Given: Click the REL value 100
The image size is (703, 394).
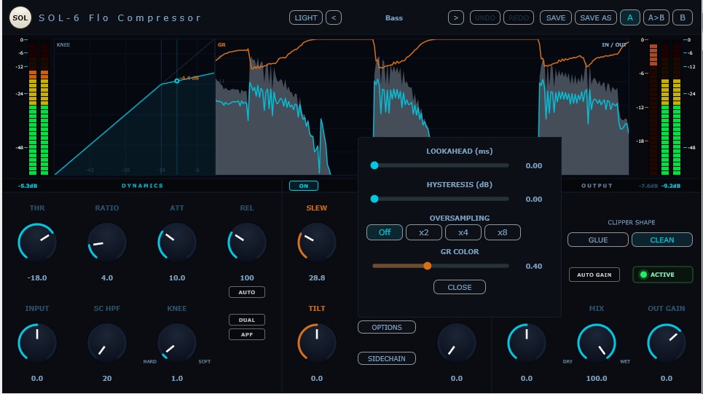Looking at the screenshot, I should click(x=247, y=278).
